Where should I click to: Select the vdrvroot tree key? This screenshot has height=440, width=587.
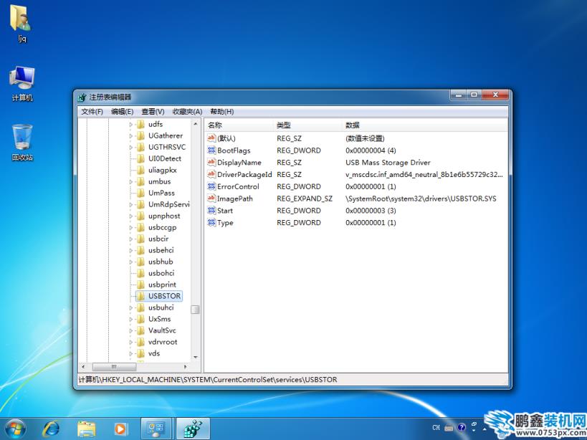[163, 342]
